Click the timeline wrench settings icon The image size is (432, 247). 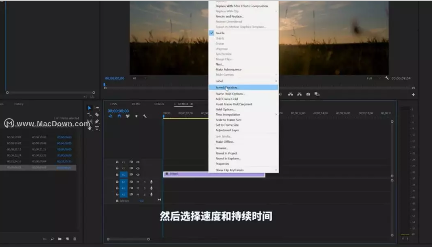pyautogui.click(x=145, y=116)
